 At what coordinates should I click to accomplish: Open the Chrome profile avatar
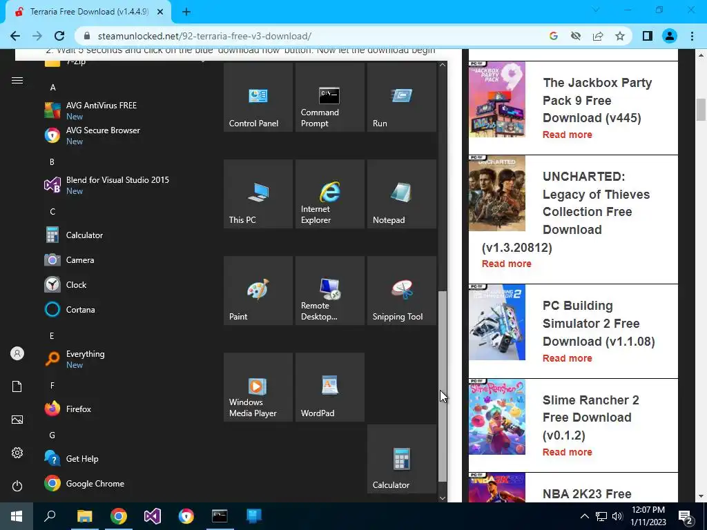click(670, 36)
